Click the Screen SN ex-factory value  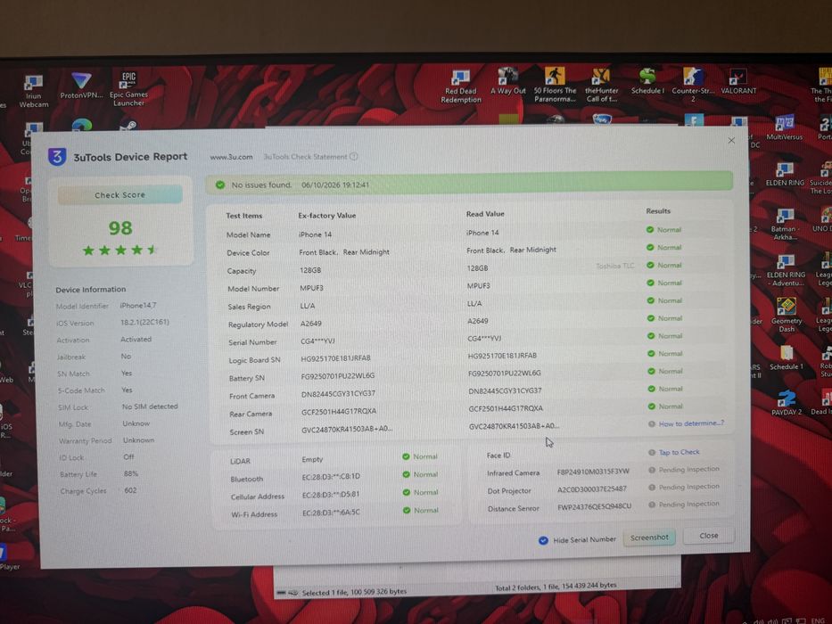pyautogui.click(x=348, y=430)
